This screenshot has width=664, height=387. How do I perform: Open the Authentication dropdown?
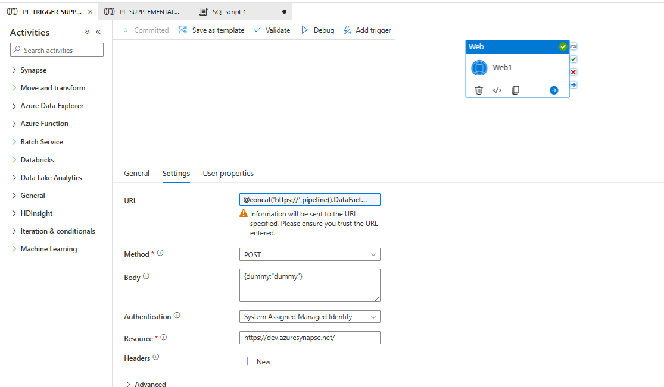coord(310,317)
